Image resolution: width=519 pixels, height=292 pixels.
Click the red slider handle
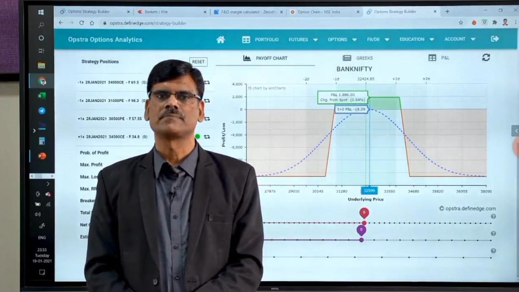[364, 223]
